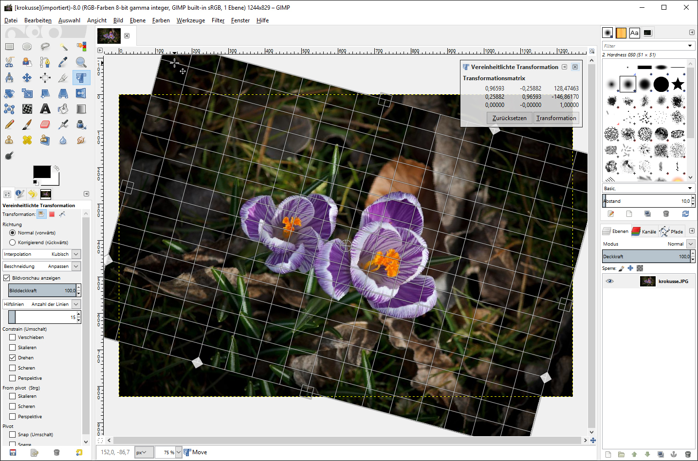Select the Zoom magnifier tool
This screenshot has width=698, height=461.
point(81,62)
